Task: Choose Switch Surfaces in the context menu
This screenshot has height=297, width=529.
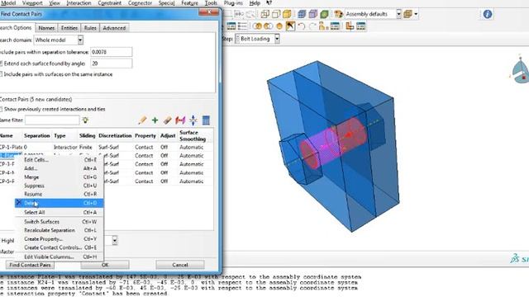Action: pyautogui.click(x=59, y=222)
